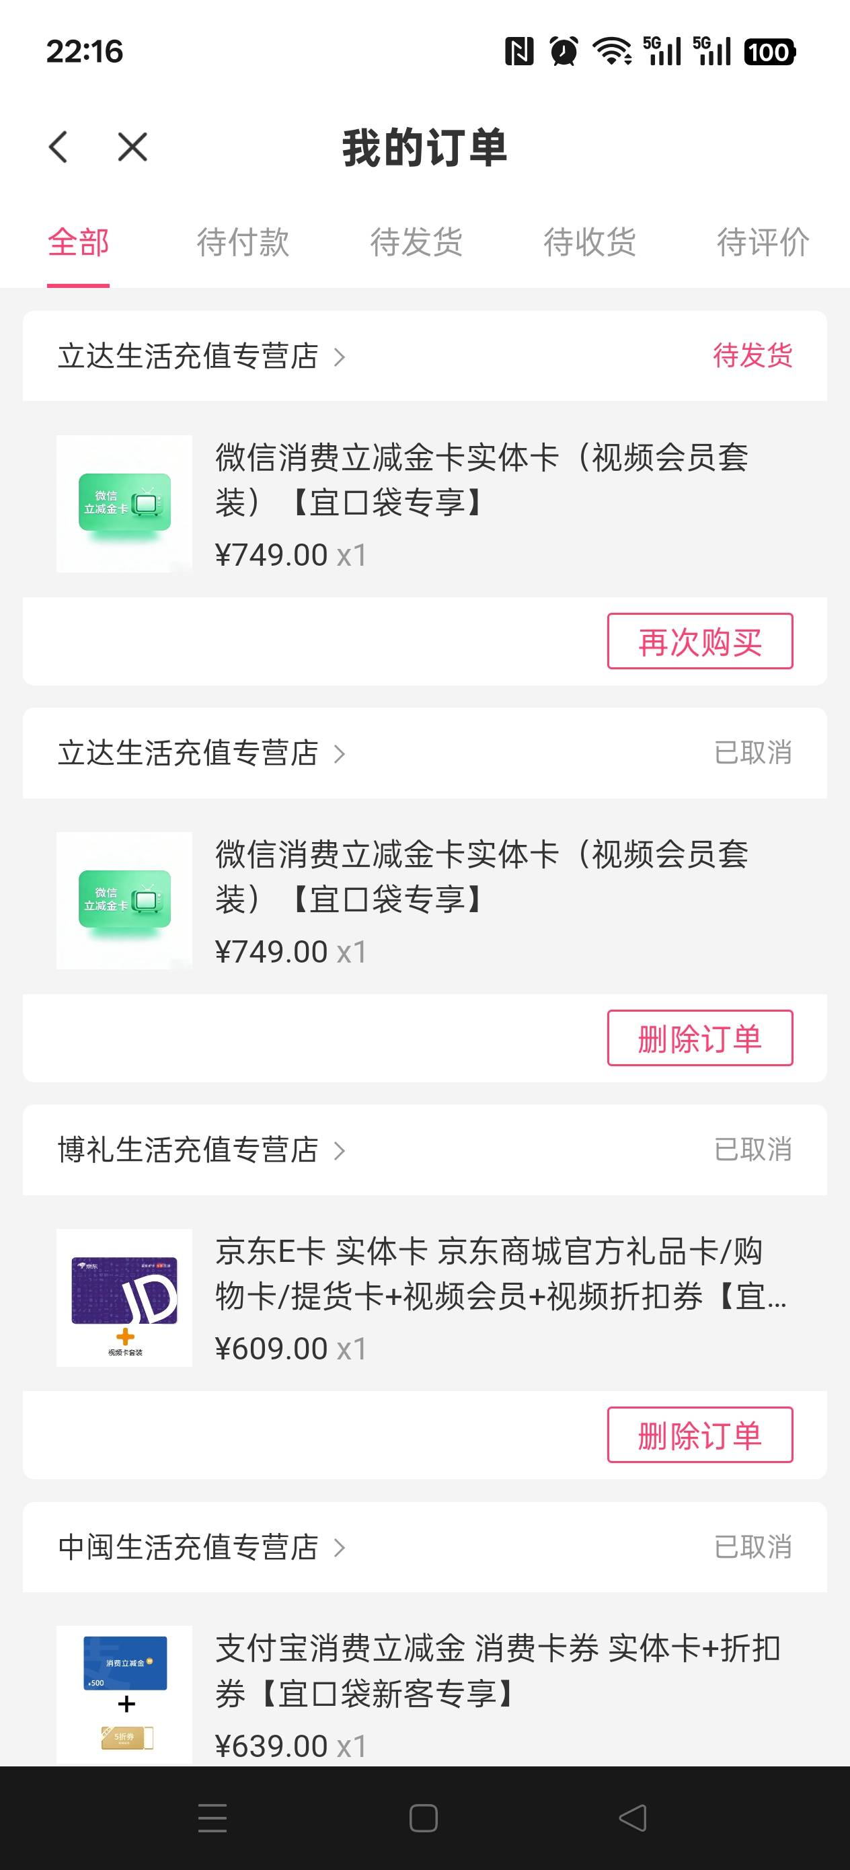Close the My Orders page
Viewport: 850px width, 1870px height.
tap(132, 147)
